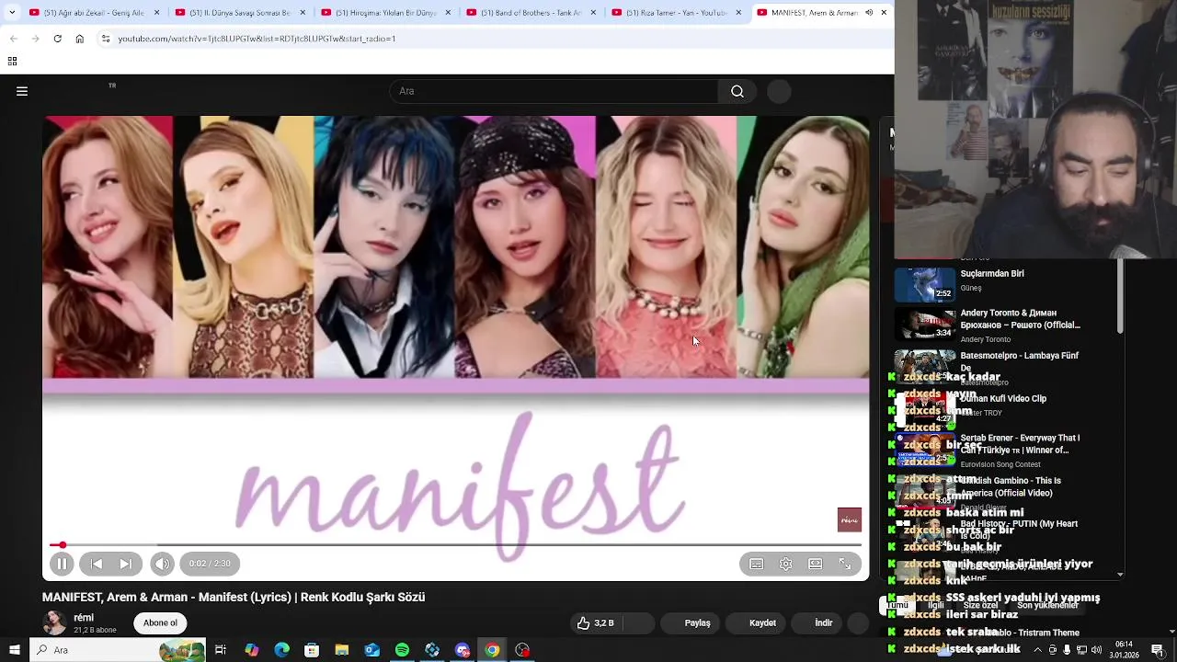Open File Explorer from the taskbar

coord(342,650)
